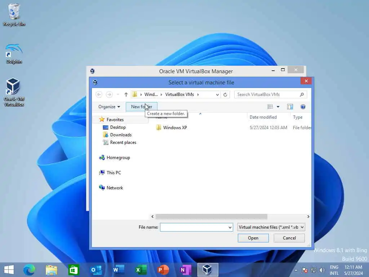The height and width of the screenshot is (277, 369).
Task: Open the dialog Help icon
Action: pos(303,107)
